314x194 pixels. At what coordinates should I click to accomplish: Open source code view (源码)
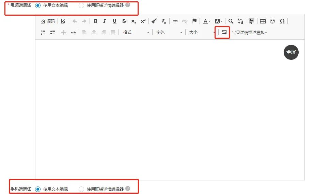48,21
